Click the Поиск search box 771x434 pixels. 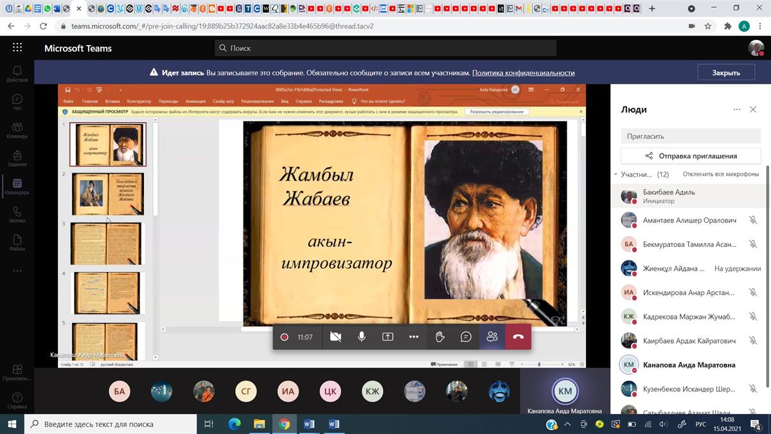pyautogui.click(x=385, y=48)
